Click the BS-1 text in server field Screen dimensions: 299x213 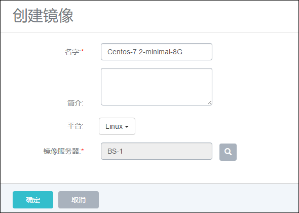click(115, 151)
